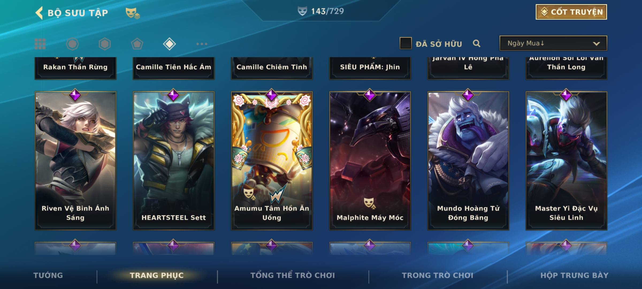Go back using the Bộ Sưu Tập arrow

(x=39, y=13)
